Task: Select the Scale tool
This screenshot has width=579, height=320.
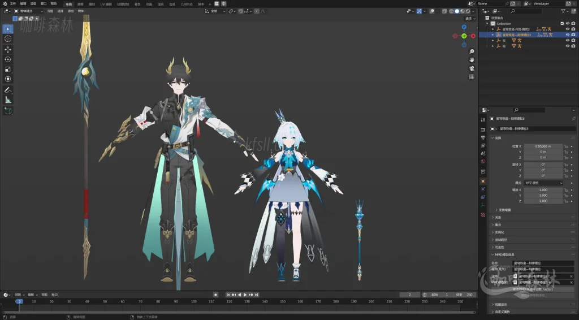Action: [8, 70]
